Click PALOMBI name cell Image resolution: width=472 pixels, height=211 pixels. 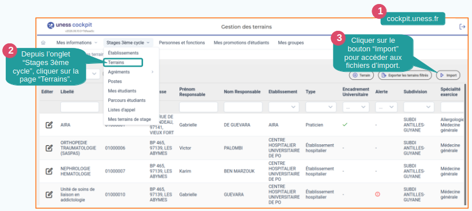click(x=233, y=148)
